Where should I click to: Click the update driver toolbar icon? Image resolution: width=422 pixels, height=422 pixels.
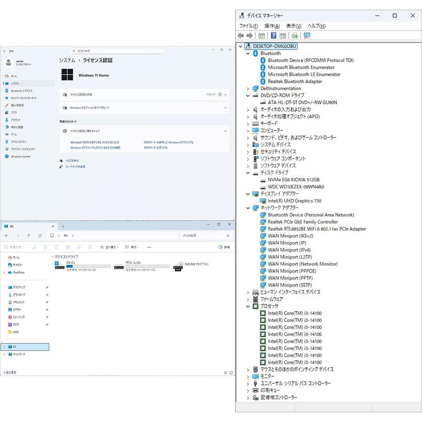[295, 36]
